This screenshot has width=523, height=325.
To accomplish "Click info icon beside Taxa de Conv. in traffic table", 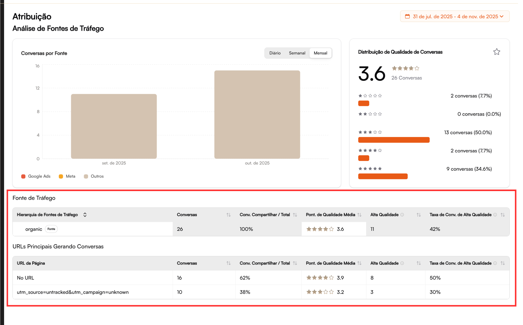I will coord(495,215).
